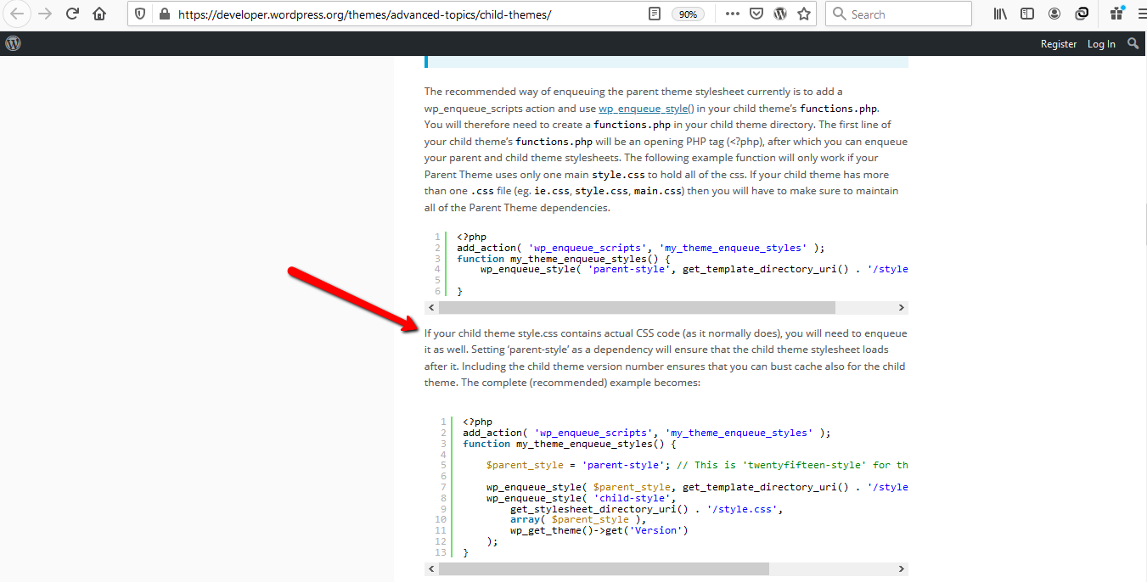This screenshot has width=1147, height=582.
Task: Toggle Reader View icon in address bar
Action: [x=655, y=14]
